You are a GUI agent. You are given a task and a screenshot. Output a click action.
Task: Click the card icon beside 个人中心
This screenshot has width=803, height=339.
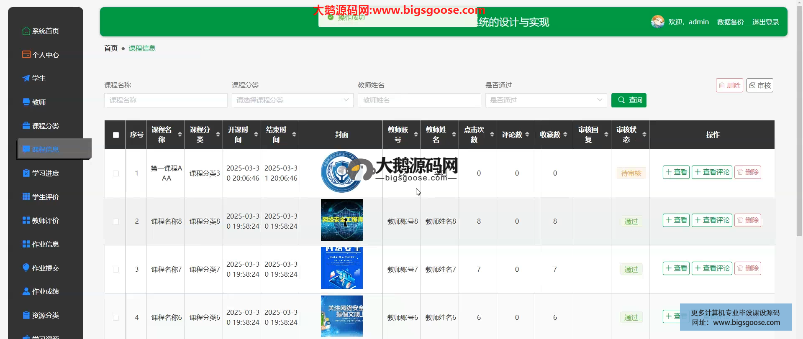pos(26,55)
